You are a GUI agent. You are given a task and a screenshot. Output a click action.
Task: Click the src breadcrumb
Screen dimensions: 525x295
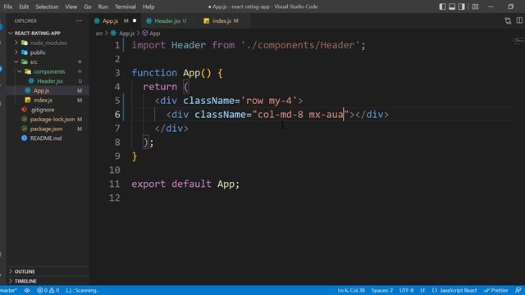pyautogui.click(x=99, y=33)
